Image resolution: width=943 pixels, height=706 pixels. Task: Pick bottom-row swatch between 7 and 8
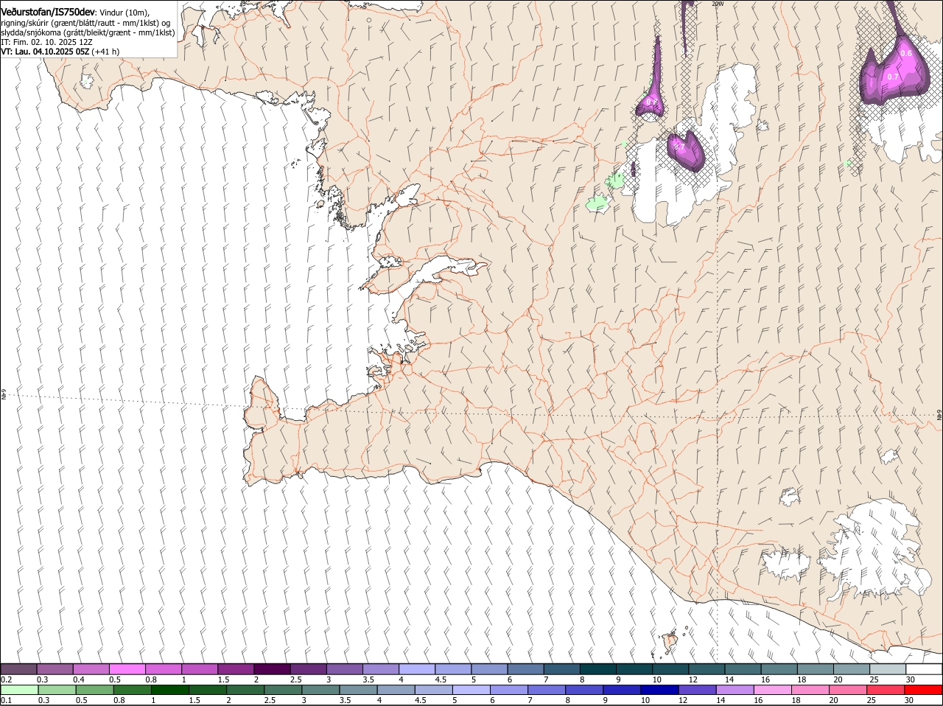546,690
